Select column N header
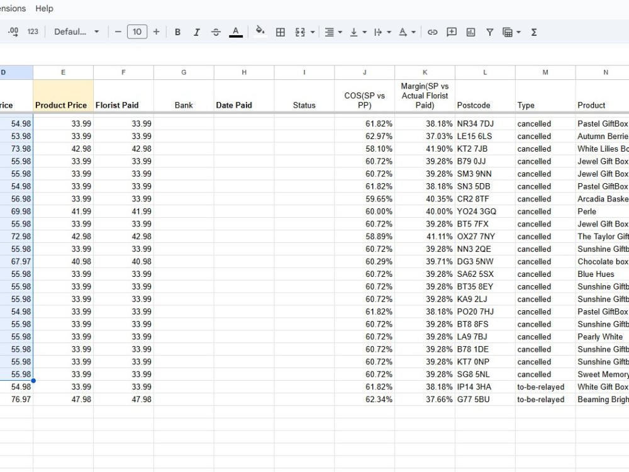 tap(603, 72)
